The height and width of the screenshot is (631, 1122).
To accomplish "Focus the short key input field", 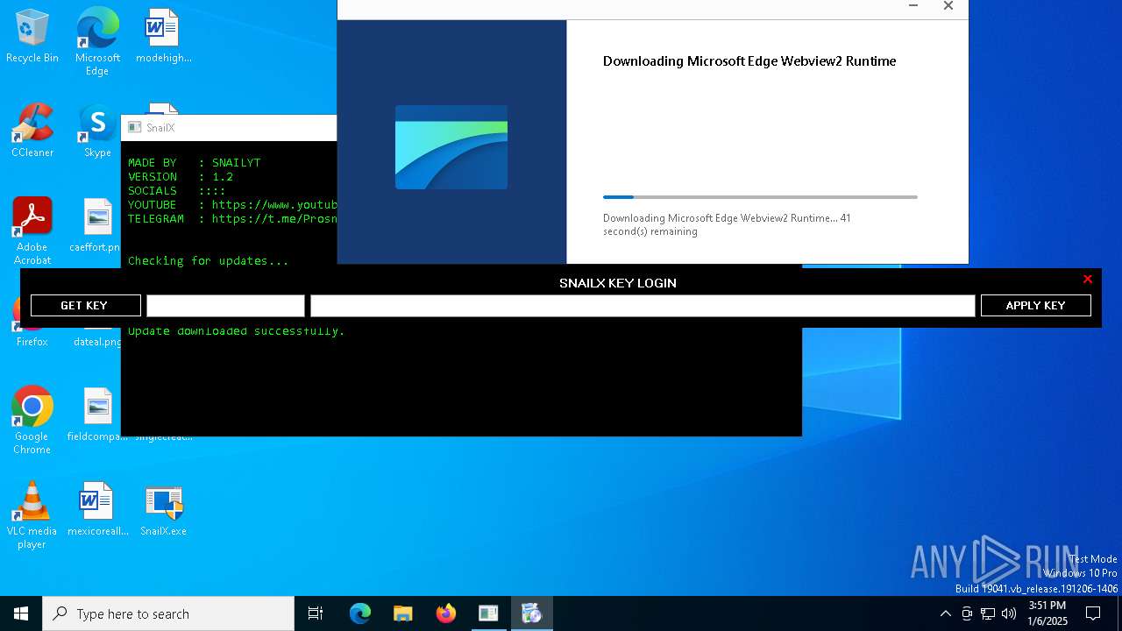I will [x=225, y=305].
